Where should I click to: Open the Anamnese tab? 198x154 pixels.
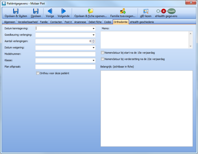[80, 22]
